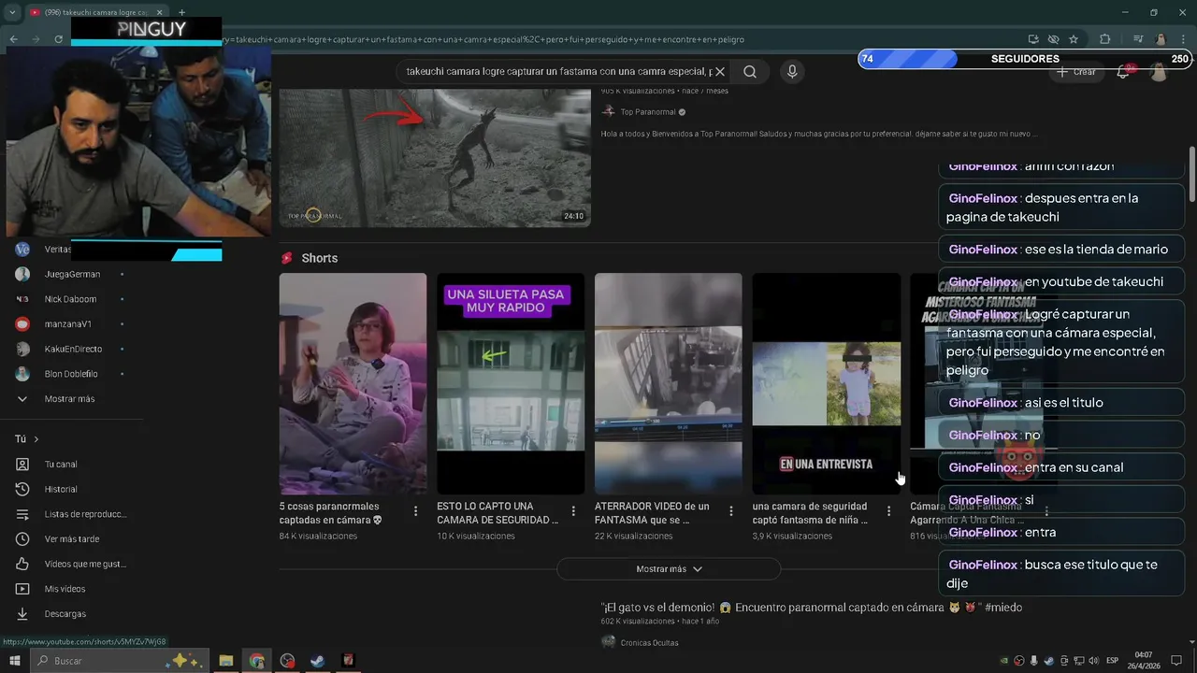The image size is (1197, 673).
Task: Open the '5 cosas paranormales' short thumbnail
Action: pos(353,383)
